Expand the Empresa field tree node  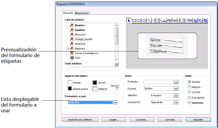tap(68, 48)
